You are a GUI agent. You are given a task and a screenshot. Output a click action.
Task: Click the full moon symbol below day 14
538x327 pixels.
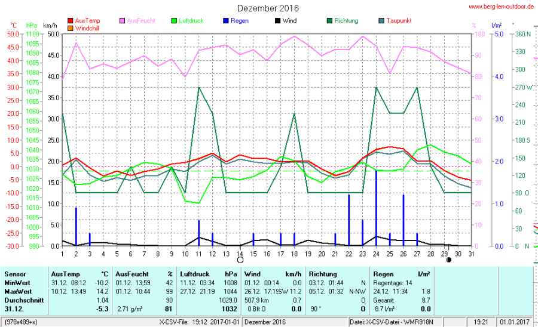[x=240, y=260]
